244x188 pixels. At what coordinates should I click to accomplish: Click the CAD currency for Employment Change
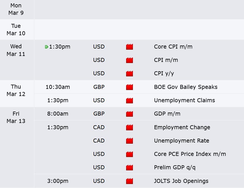[99, 127]
